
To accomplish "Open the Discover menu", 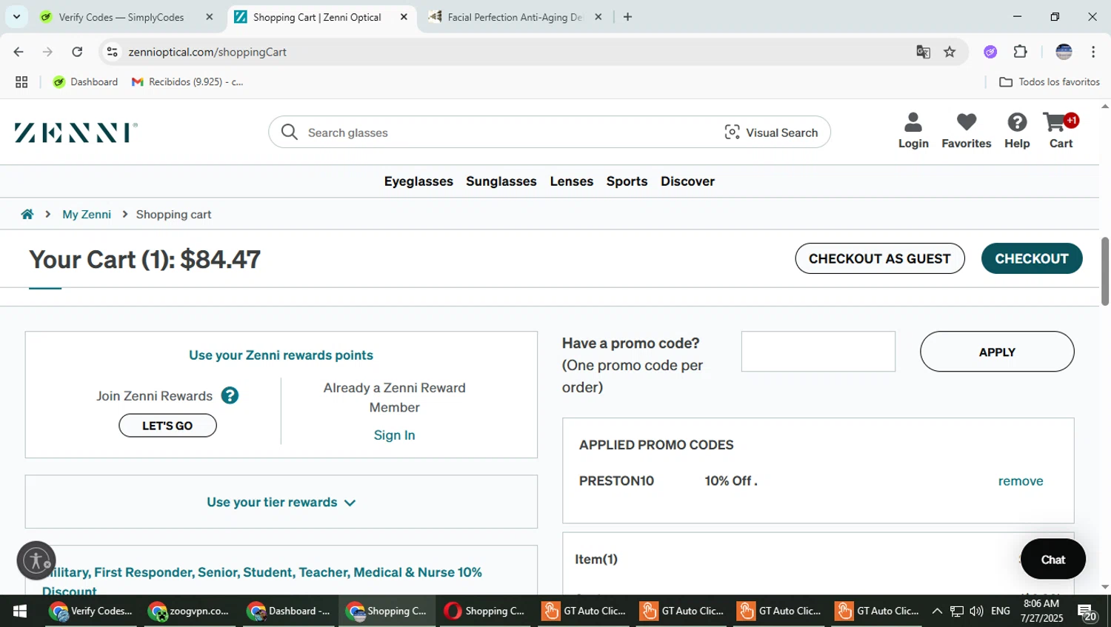I will tap(687, 181).
